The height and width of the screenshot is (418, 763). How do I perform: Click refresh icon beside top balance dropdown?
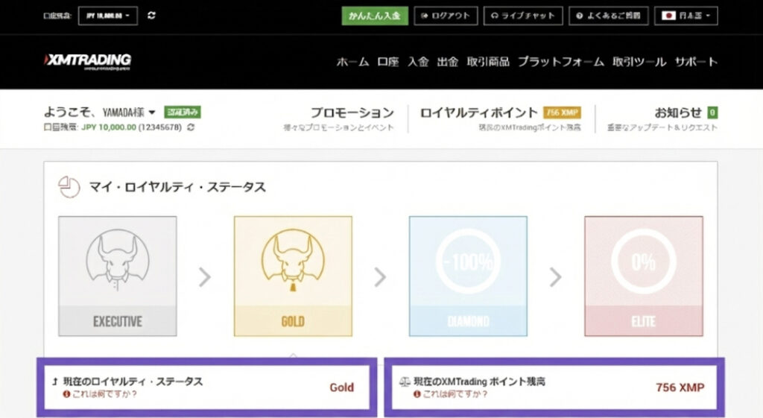(152, 16)
